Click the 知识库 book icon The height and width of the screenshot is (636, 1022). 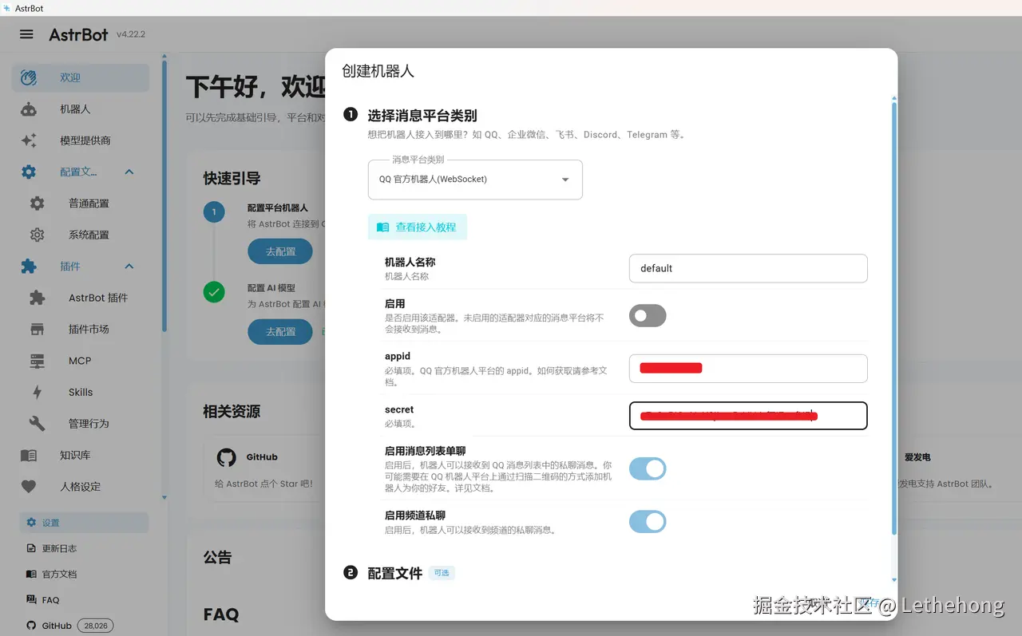29,455
